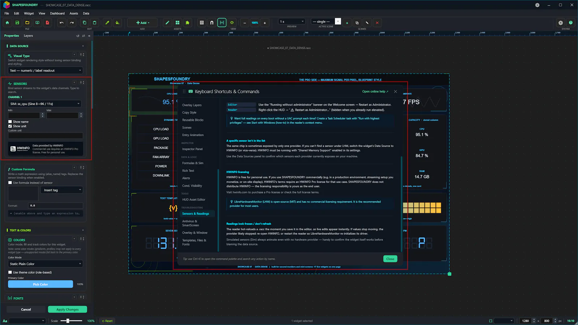Select the eyedropper copy-style tool
This screenshot has height=325, width=578.
(107, 23)
